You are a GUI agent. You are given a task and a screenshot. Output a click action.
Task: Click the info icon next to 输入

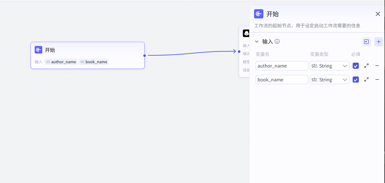point(277,41)
